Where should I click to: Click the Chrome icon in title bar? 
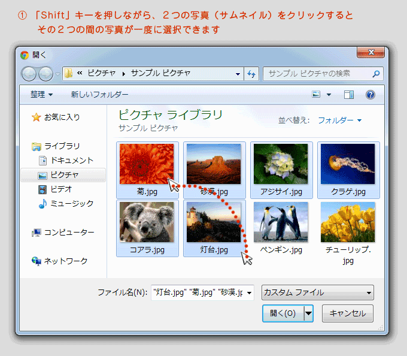pyautogui.click(x=25, y=55)
